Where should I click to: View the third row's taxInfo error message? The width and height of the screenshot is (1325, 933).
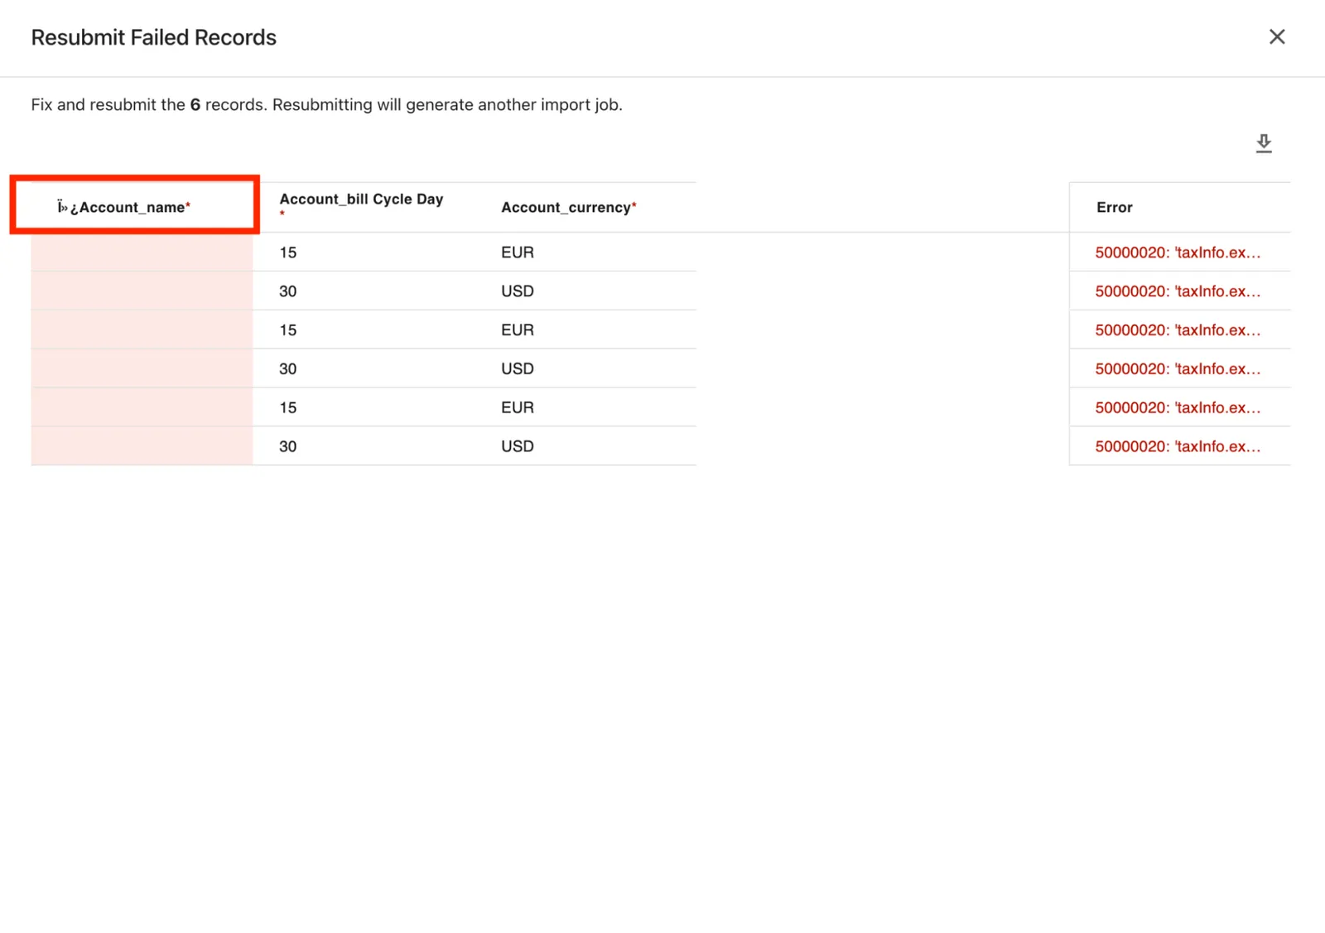(1178, 330)
